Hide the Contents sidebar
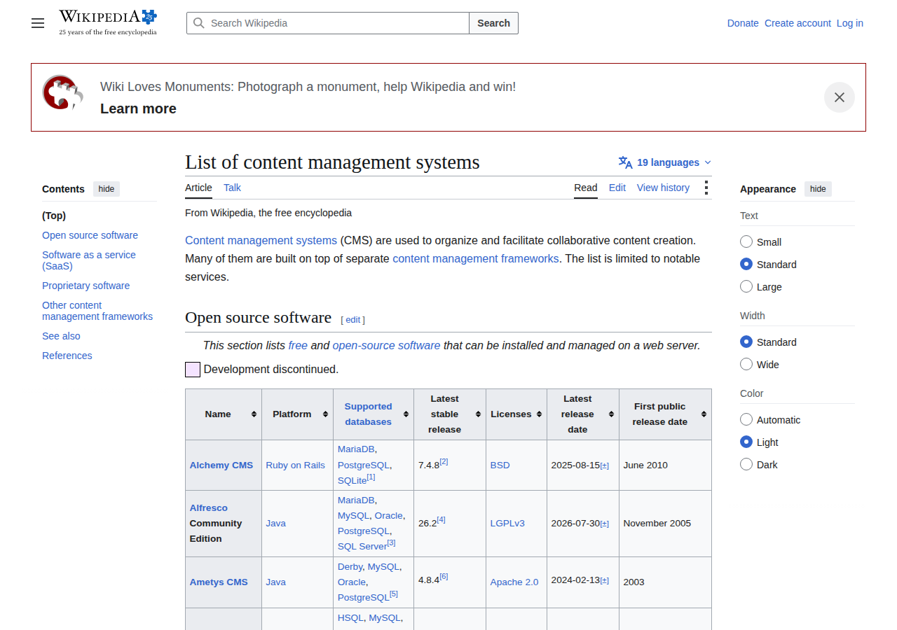 [107, 189]
